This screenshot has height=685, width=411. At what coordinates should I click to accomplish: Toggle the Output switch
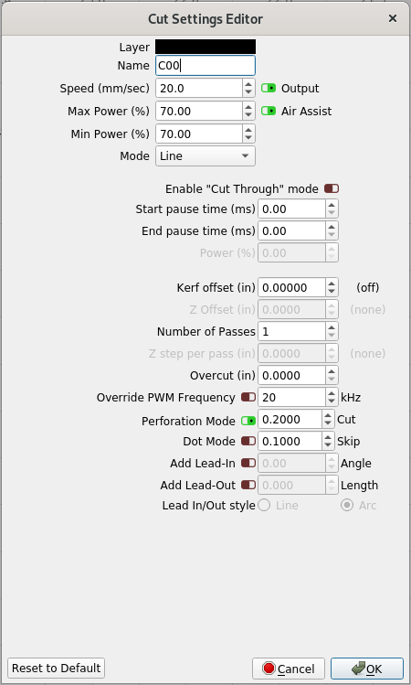(269, 88)
